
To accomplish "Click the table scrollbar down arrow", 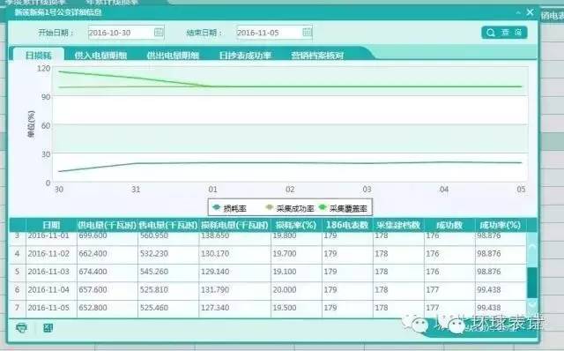I will click(x=532, y=304).
